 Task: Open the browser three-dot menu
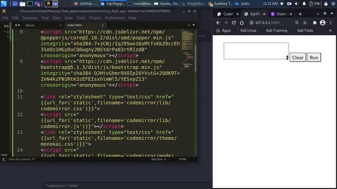[331, 23]
